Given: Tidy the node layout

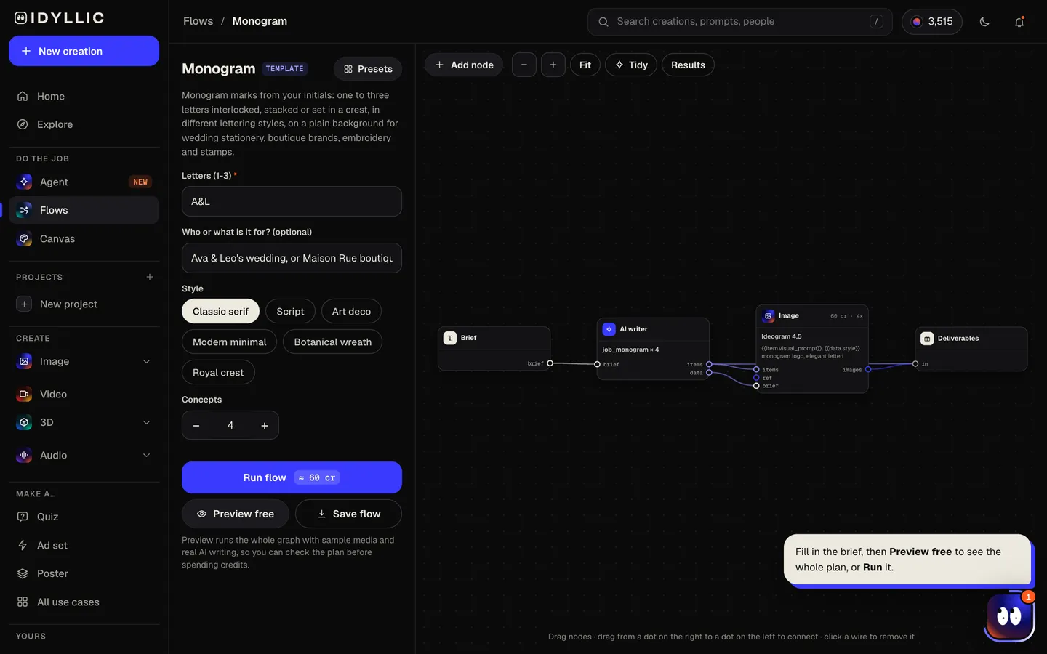Looking at the screenshot, I should pyautogui.click(x=631, y=65).
